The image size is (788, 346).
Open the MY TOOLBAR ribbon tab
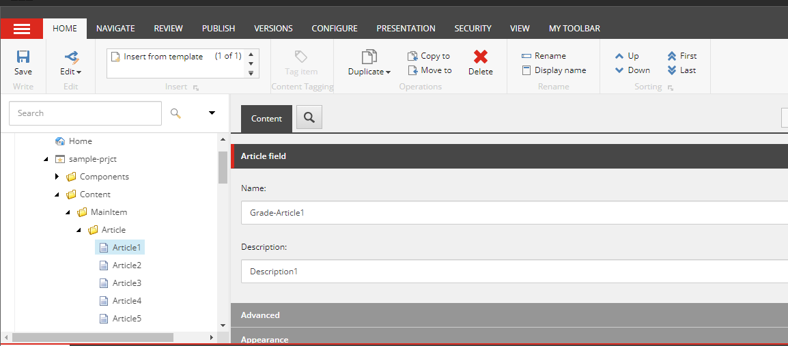(x=574, y=29)
